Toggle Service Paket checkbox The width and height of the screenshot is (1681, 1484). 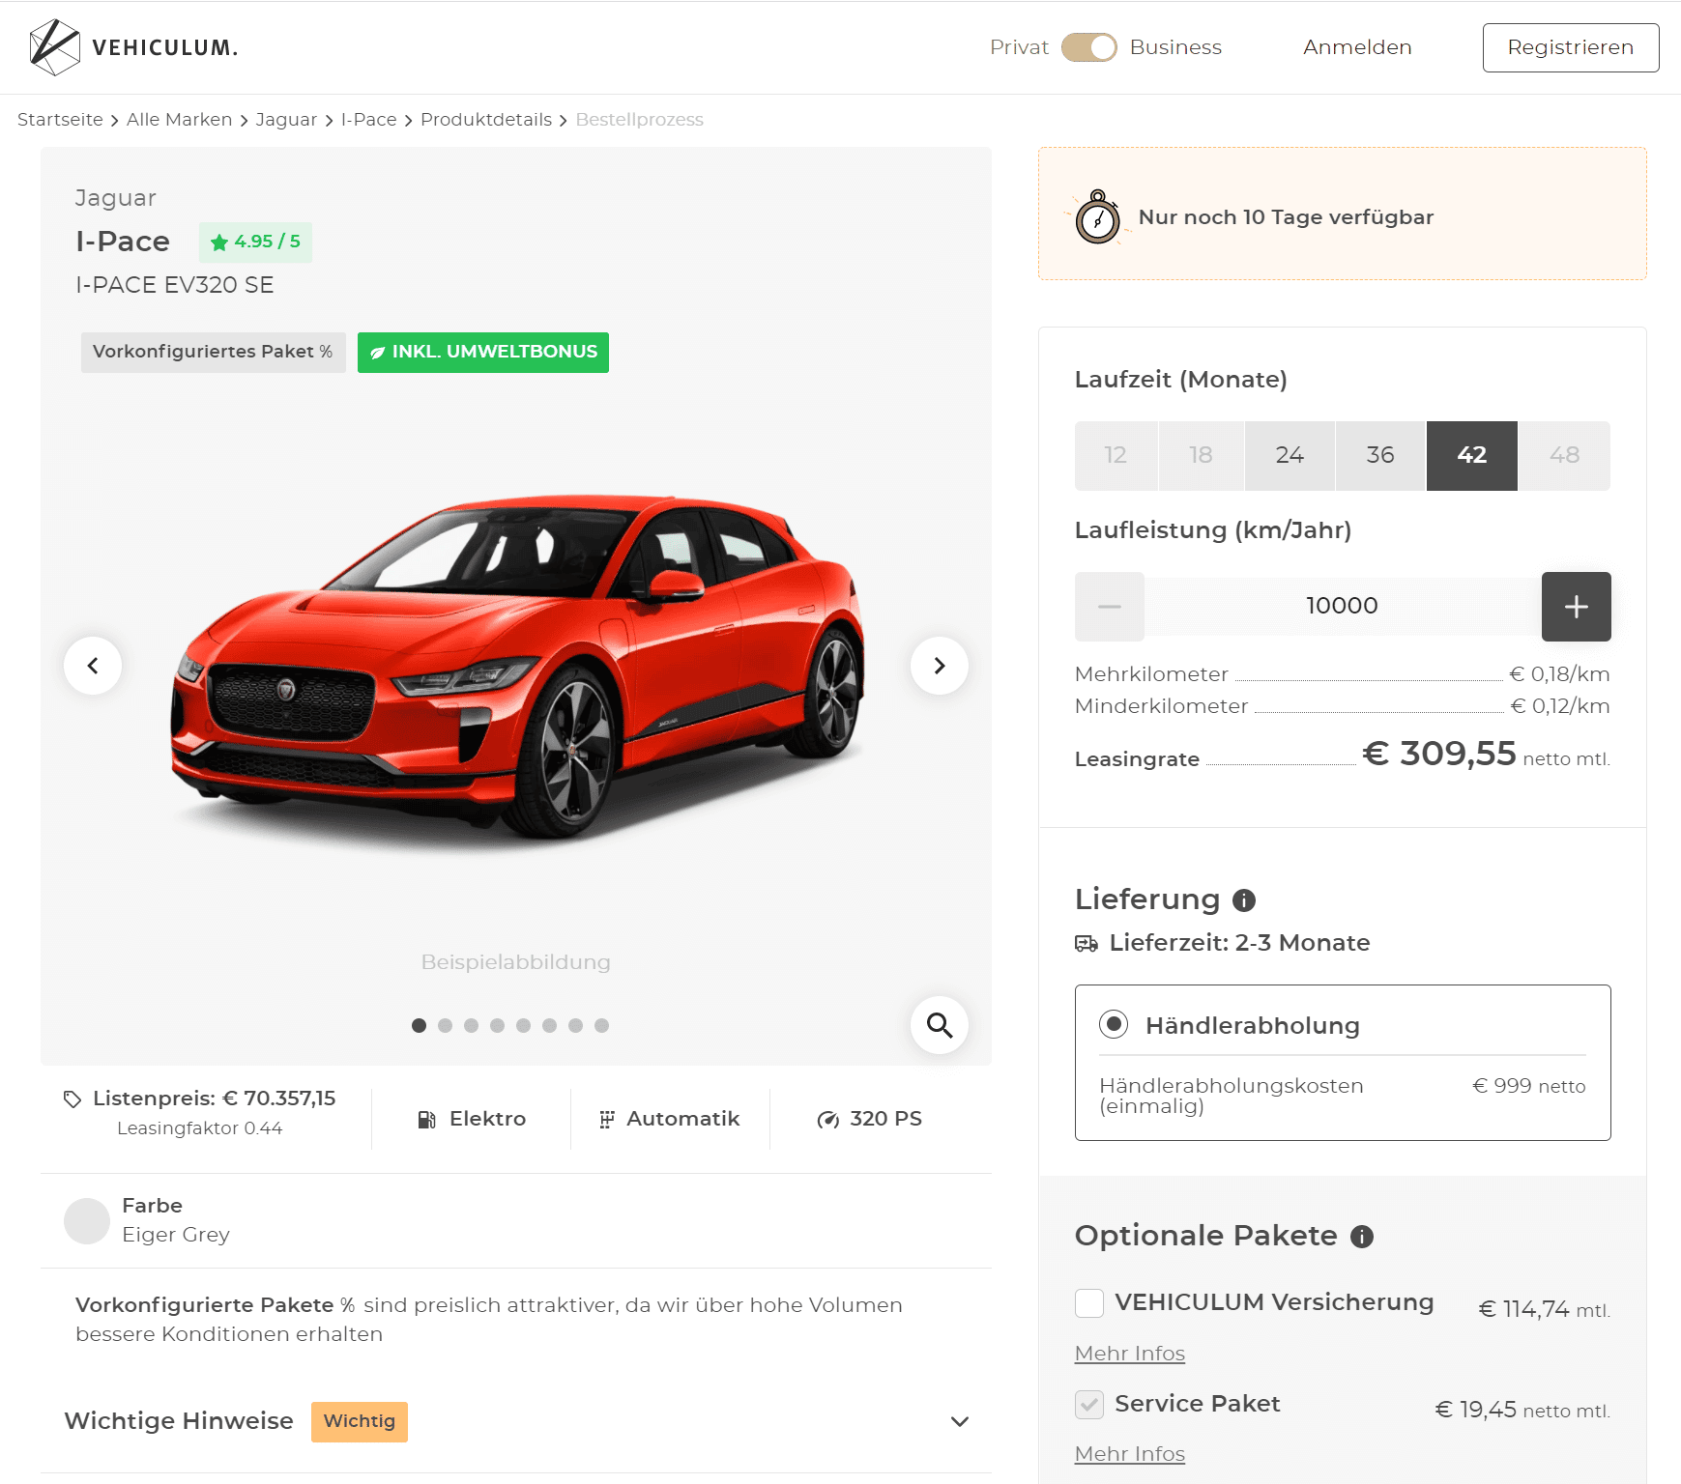pyautogui.click(x=1089, y=1405)
